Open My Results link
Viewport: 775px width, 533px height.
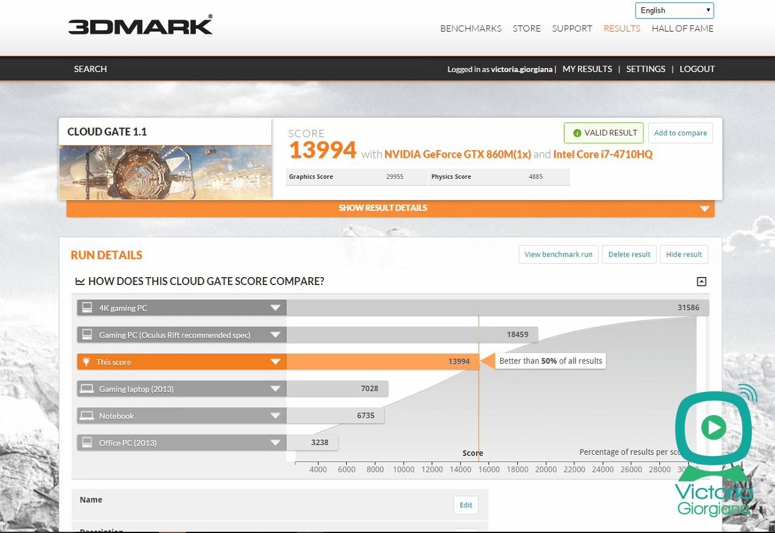tap(587, 69)
